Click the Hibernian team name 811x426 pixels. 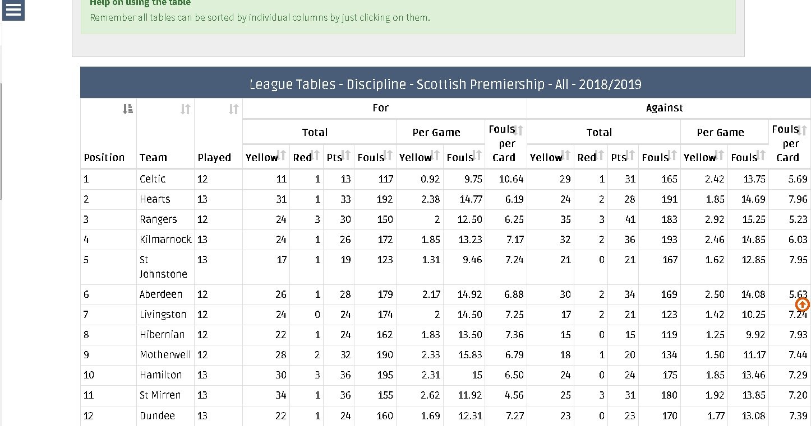[x=162, y=335]
